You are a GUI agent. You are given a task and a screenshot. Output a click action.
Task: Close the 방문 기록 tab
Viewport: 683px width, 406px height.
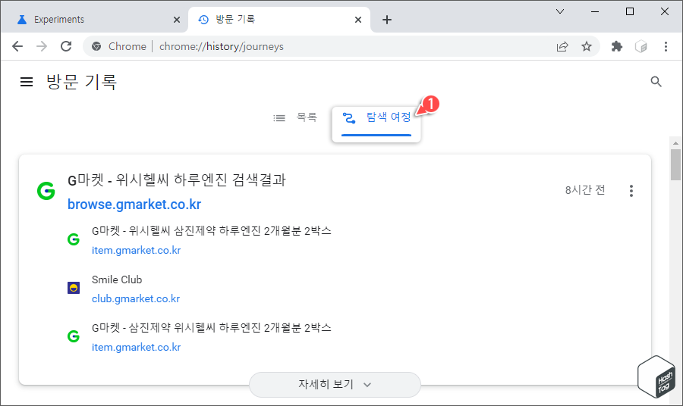point(358,20)
